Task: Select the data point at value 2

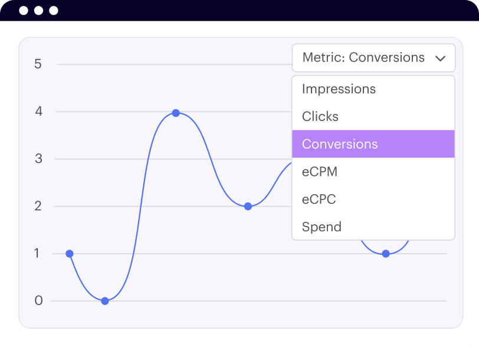Action: [x=248, y=207]
